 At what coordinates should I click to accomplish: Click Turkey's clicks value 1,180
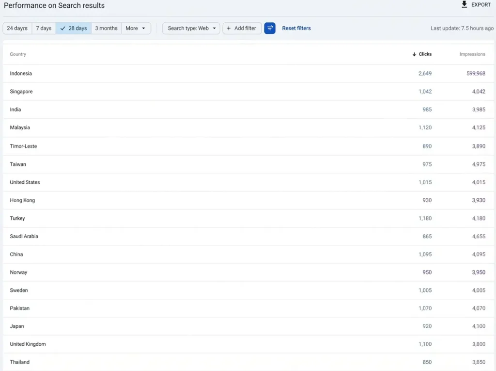pos(425,218)
